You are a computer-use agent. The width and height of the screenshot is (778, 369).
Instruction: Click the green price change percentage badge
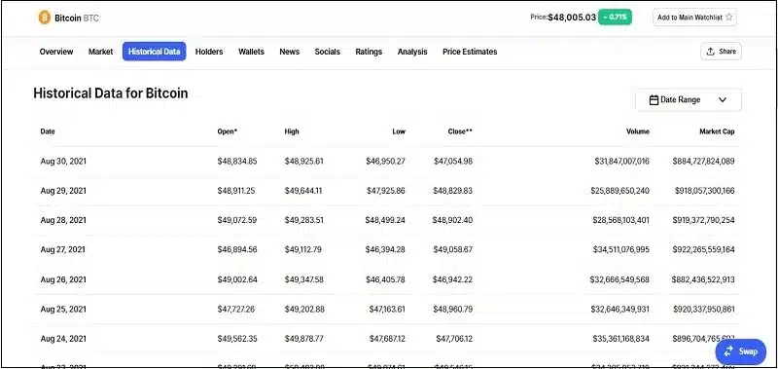coord(615,17)
